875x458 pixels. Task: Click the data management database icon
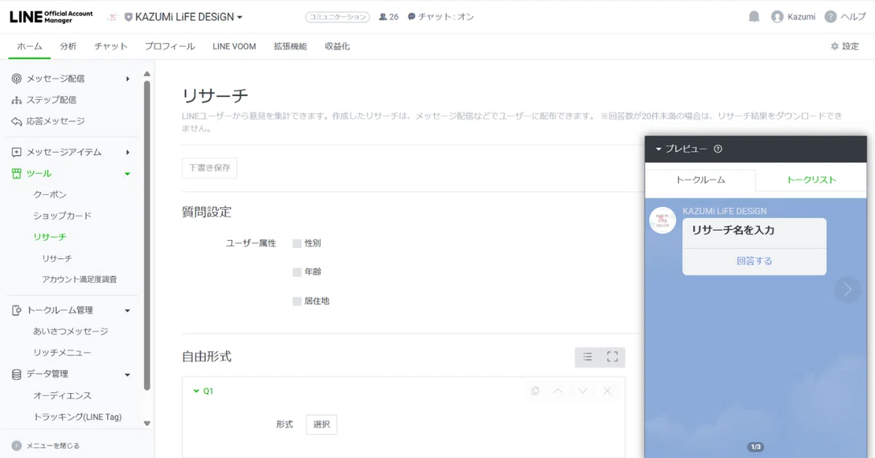coord(17,374)
